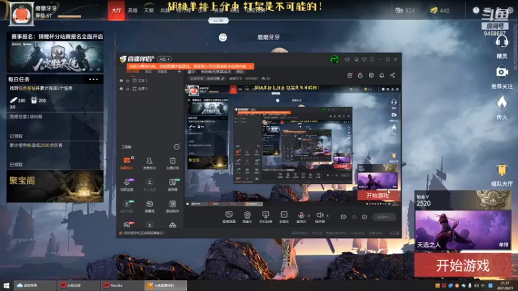Click the 精灵 headset icon
This screenshot has width=518, height=291.
pyautogui.click(x=502, y=42)
